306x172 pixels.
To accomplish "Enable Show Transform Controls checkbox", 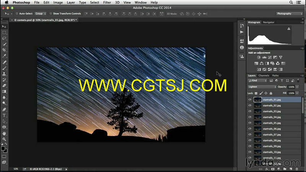I will coord(51,14).
